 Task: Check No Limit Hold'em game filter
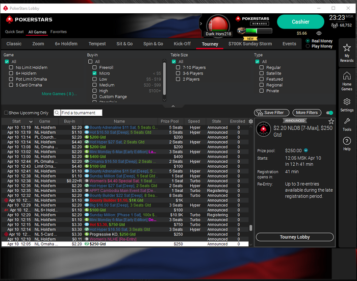pyautogui.click(x=11, y=67)
